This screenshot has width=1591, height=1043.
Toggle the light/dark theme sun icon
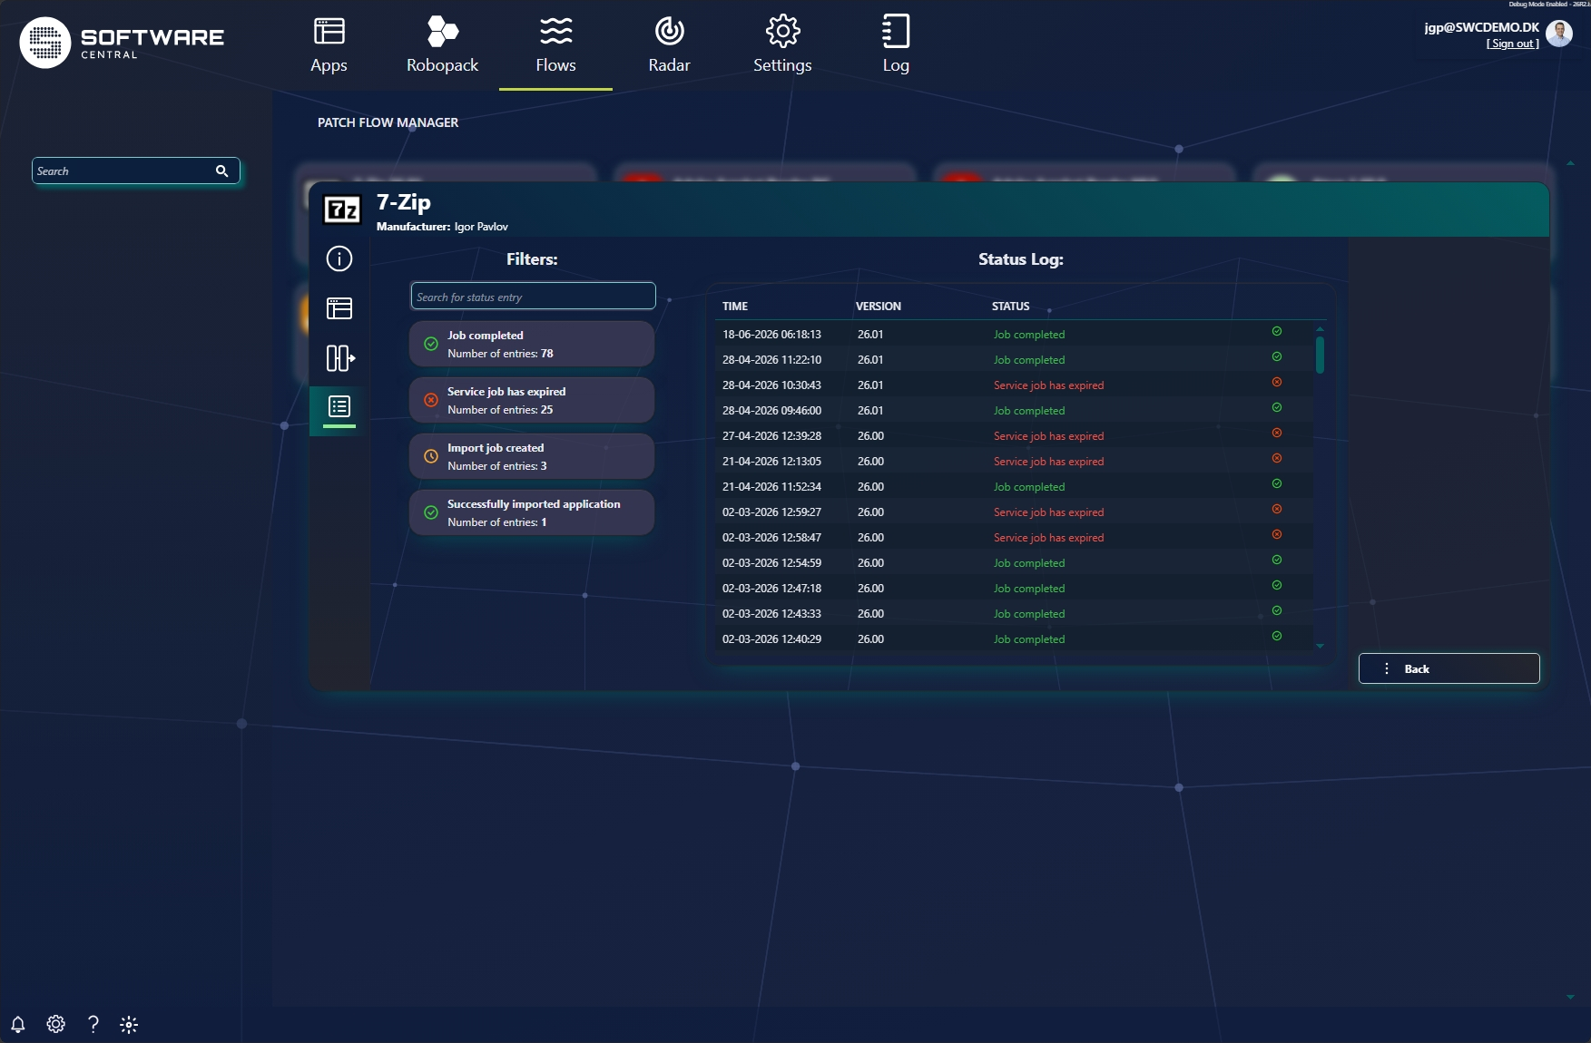129,1024
